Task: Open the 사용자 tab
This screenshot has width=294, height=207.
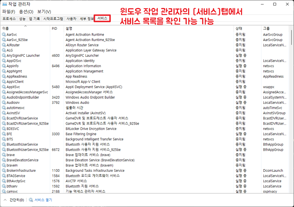Action: click(x=71, y=18)
